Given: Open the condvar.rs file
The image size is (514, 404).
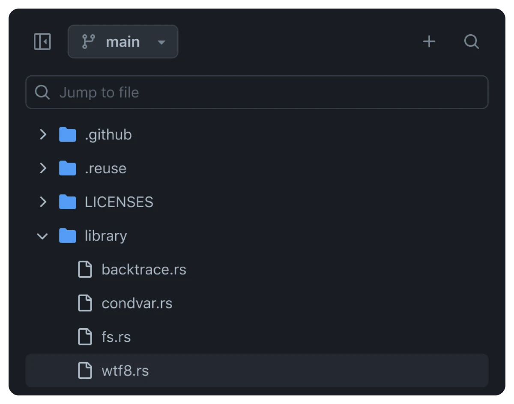Looking at the screenshot, I should [x=137, y=303].
